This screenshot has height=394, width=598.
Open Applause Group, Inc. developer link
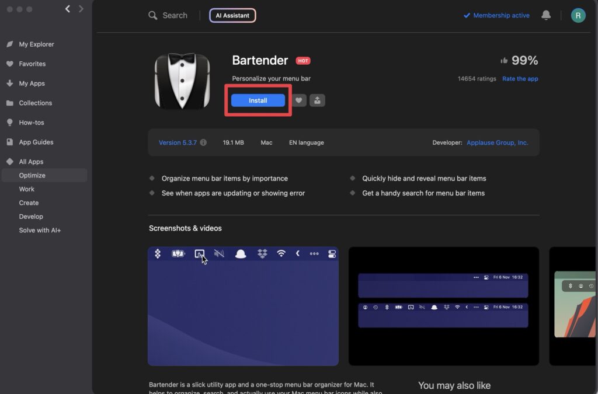click(498, 142)
